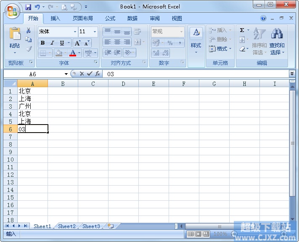The height and width of the screenshot is (242, 299).
Task: Switch to Page Layout view in status bar
Action: (198, 234)
